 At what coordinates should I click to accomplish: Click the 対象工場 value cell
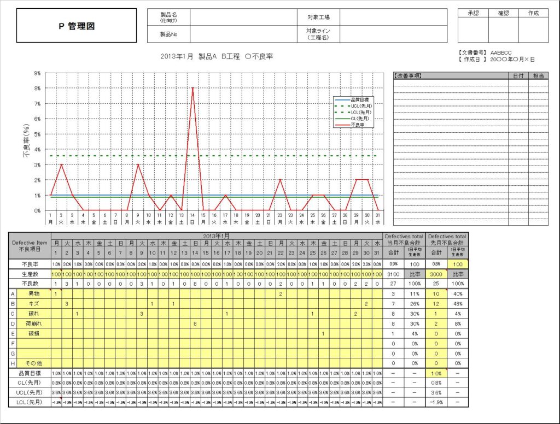[x=393, y=17]
